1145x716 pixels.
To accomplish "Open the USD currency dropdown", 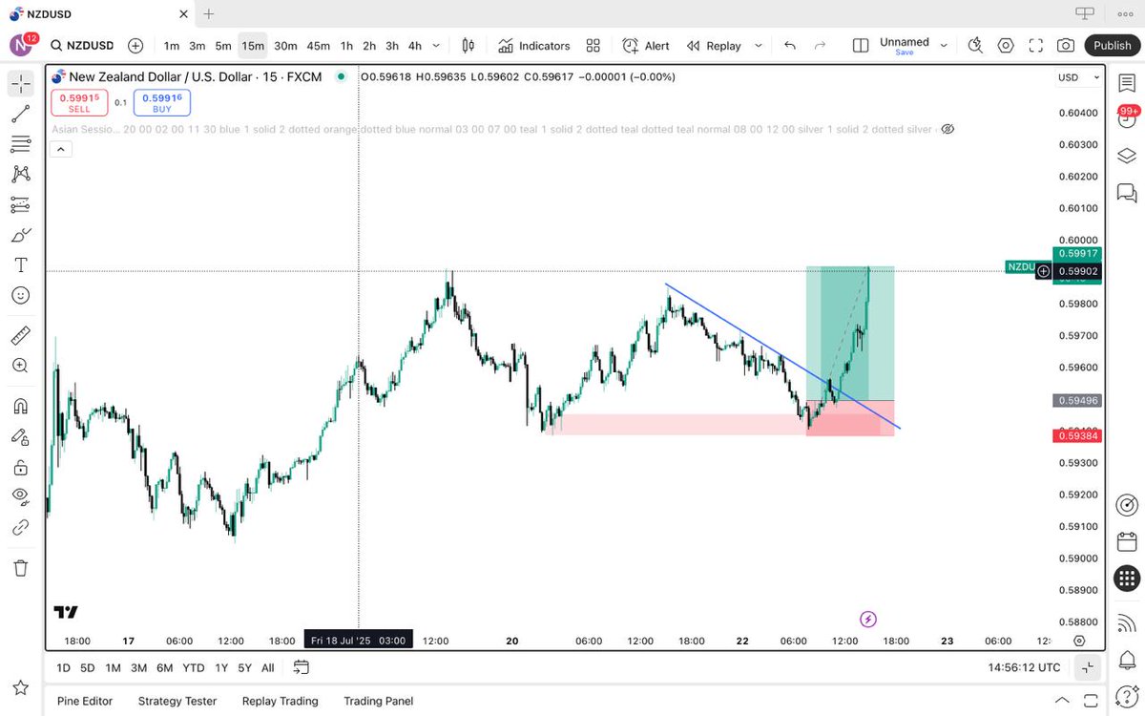I will tap(1078, 77).
